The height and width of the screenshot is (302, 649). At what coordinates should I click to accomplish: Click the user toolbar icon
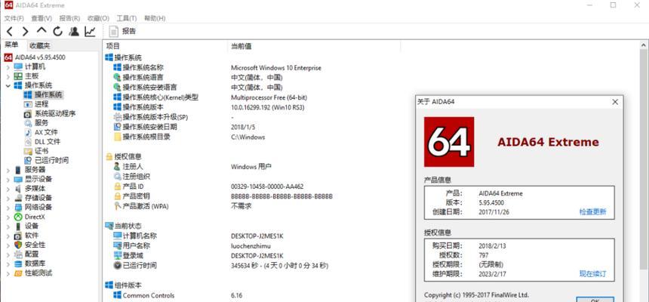(74, 31)
